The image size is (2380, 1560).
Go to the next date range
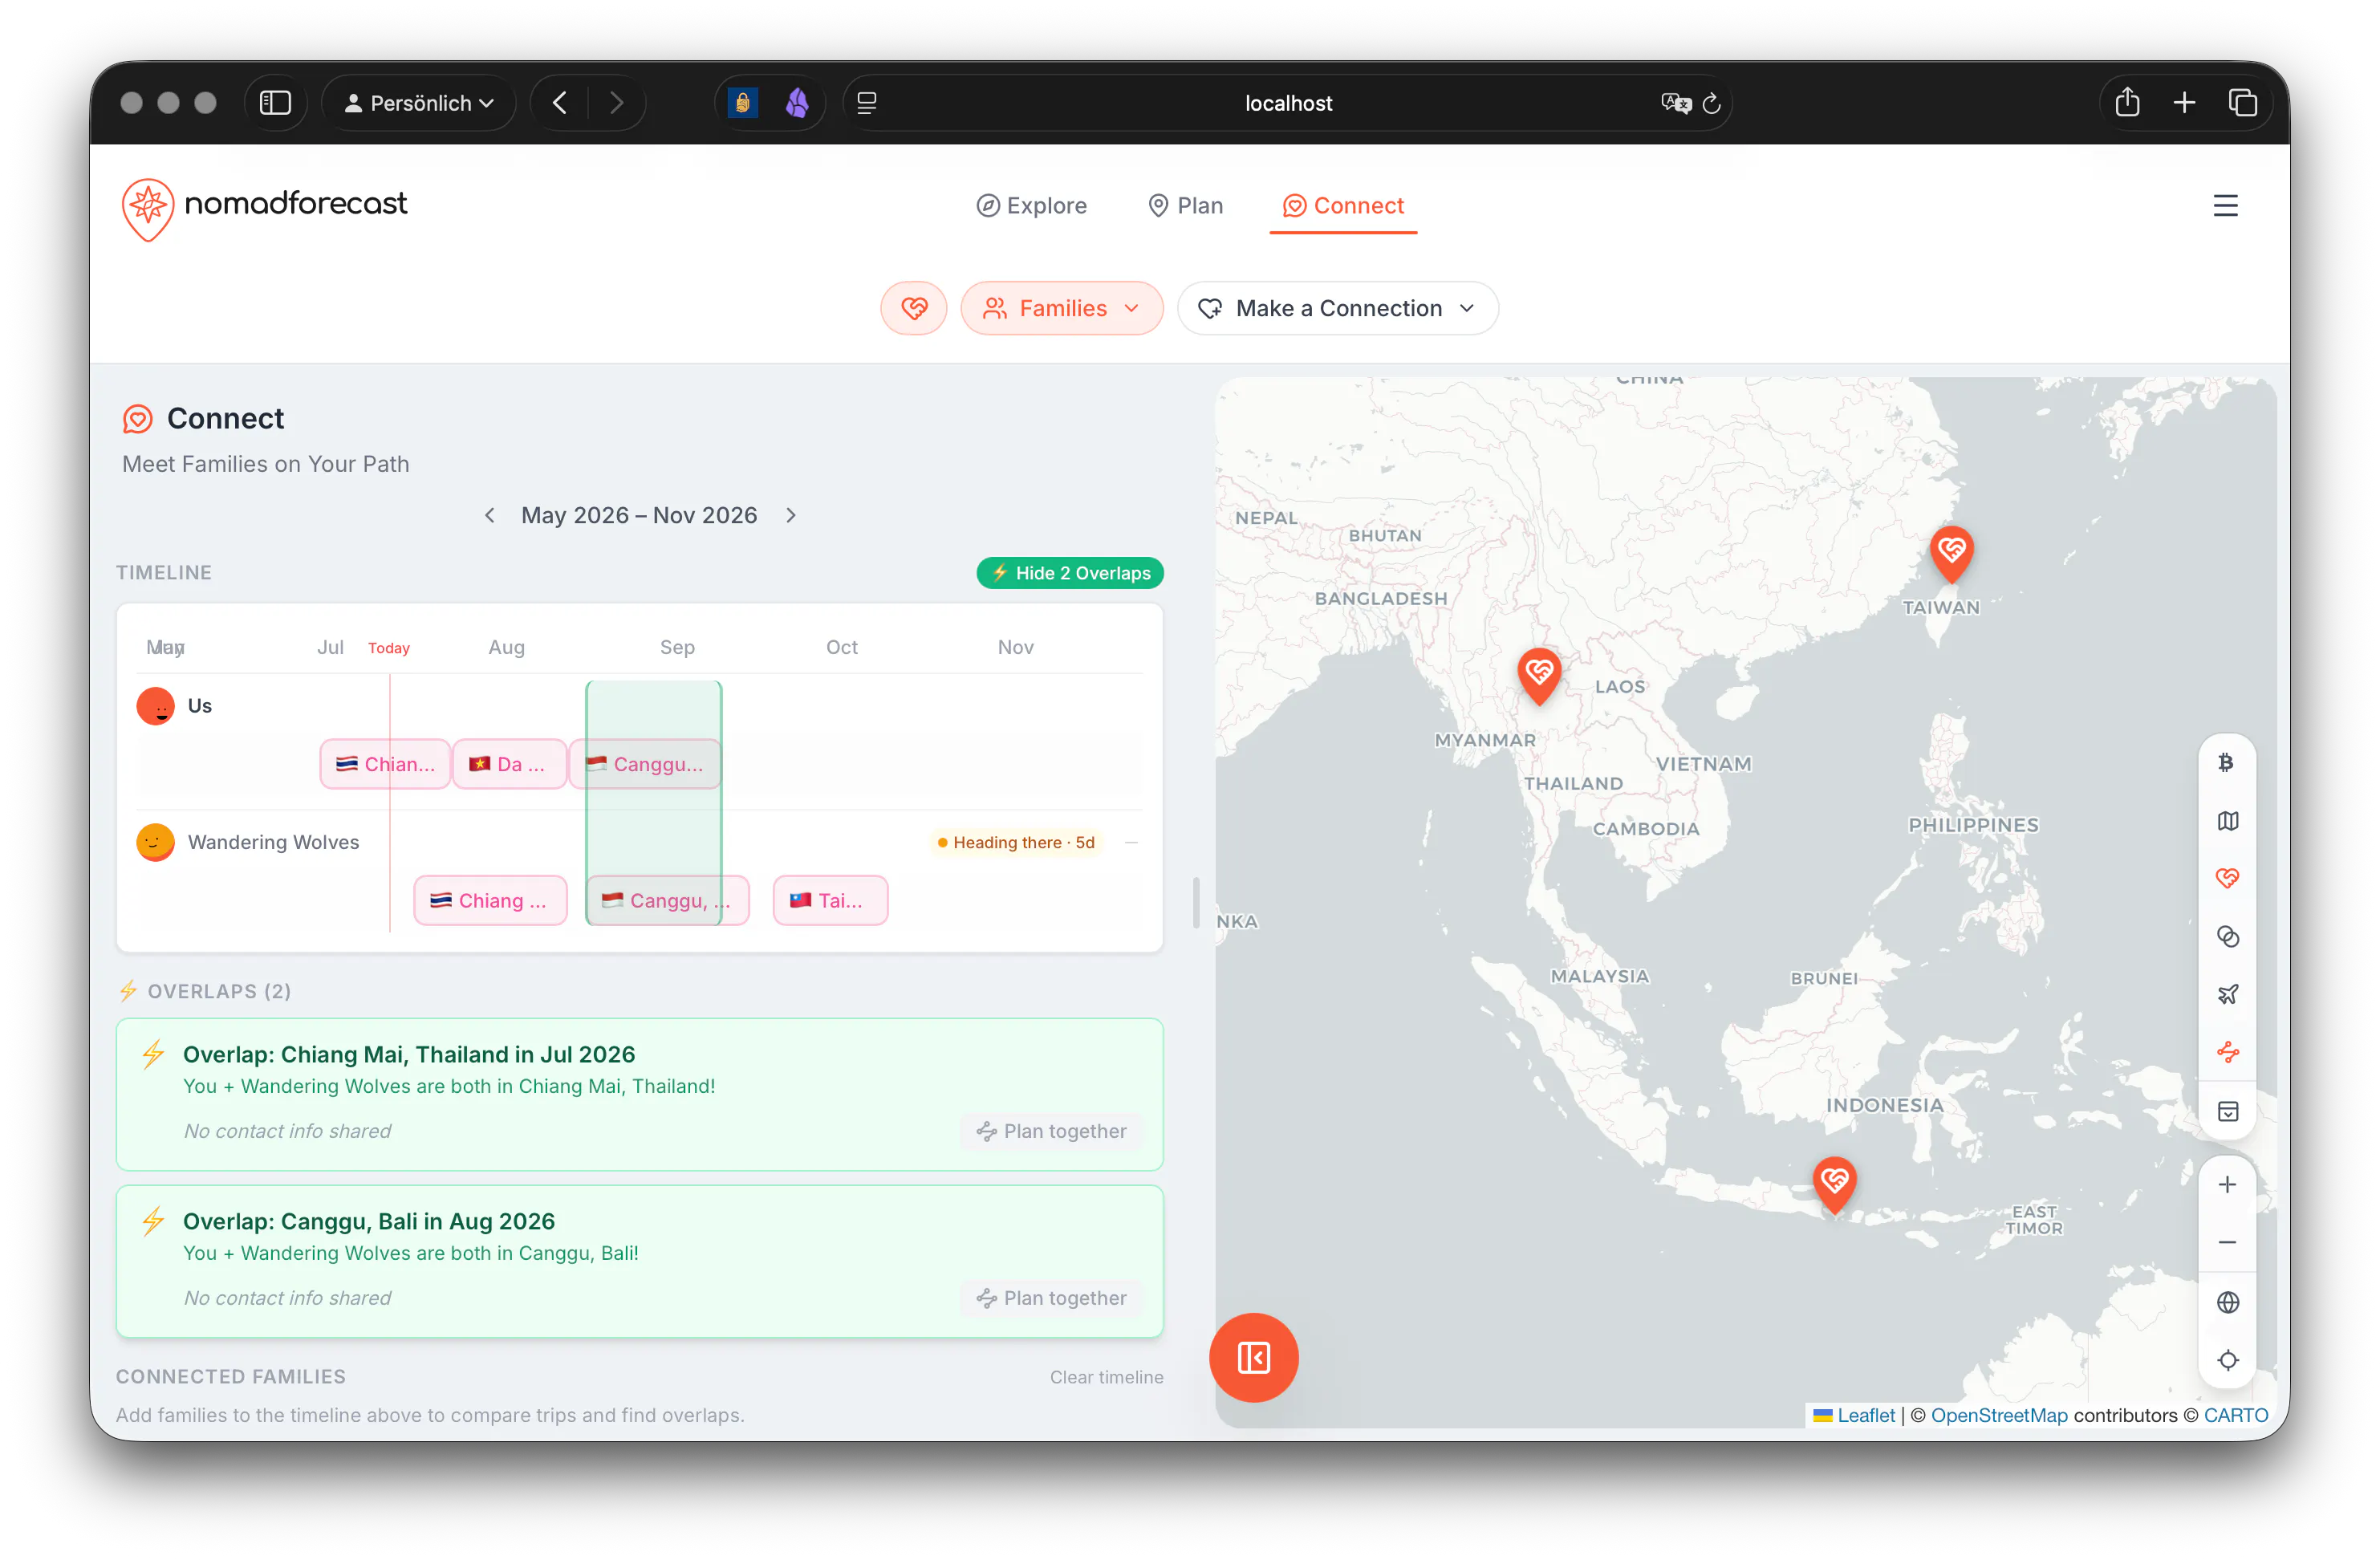point(791,515)
